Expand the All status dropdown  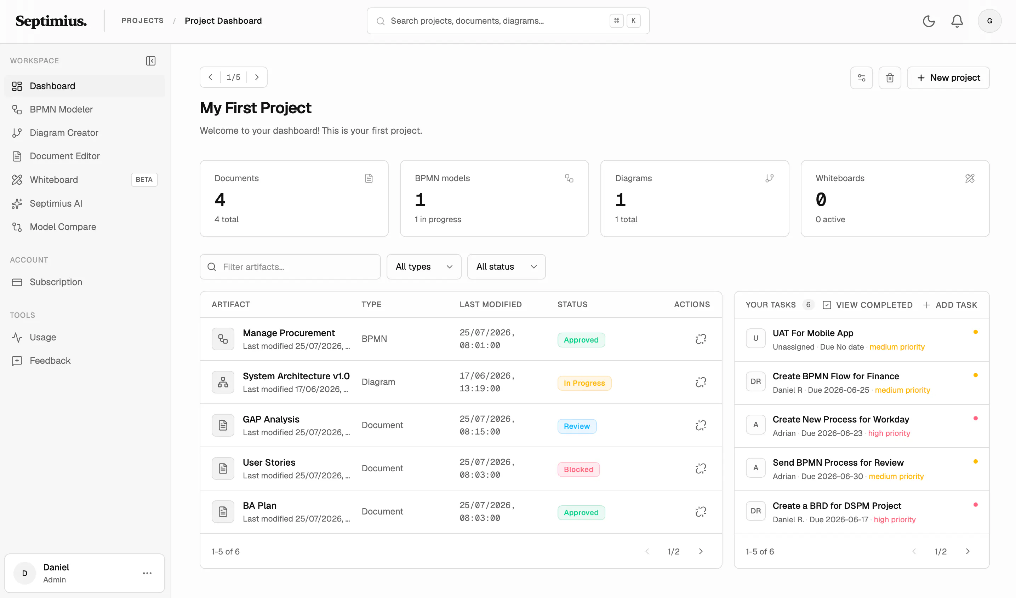point(506,267)
